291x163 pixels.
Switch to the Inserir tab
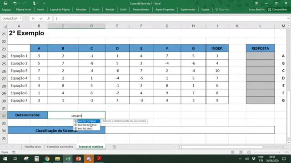pyautogui.click(x=40, y=10)
